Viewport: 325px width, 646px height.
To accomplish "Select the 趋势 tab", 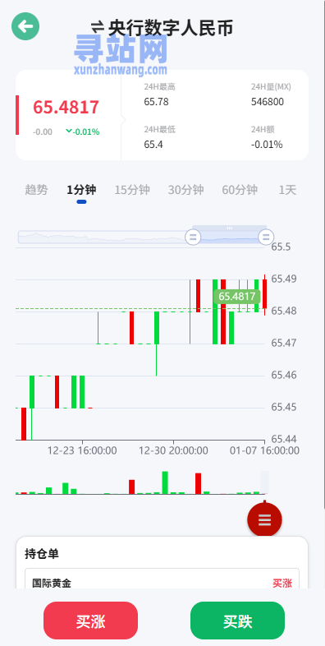I will tap(36, 190).
